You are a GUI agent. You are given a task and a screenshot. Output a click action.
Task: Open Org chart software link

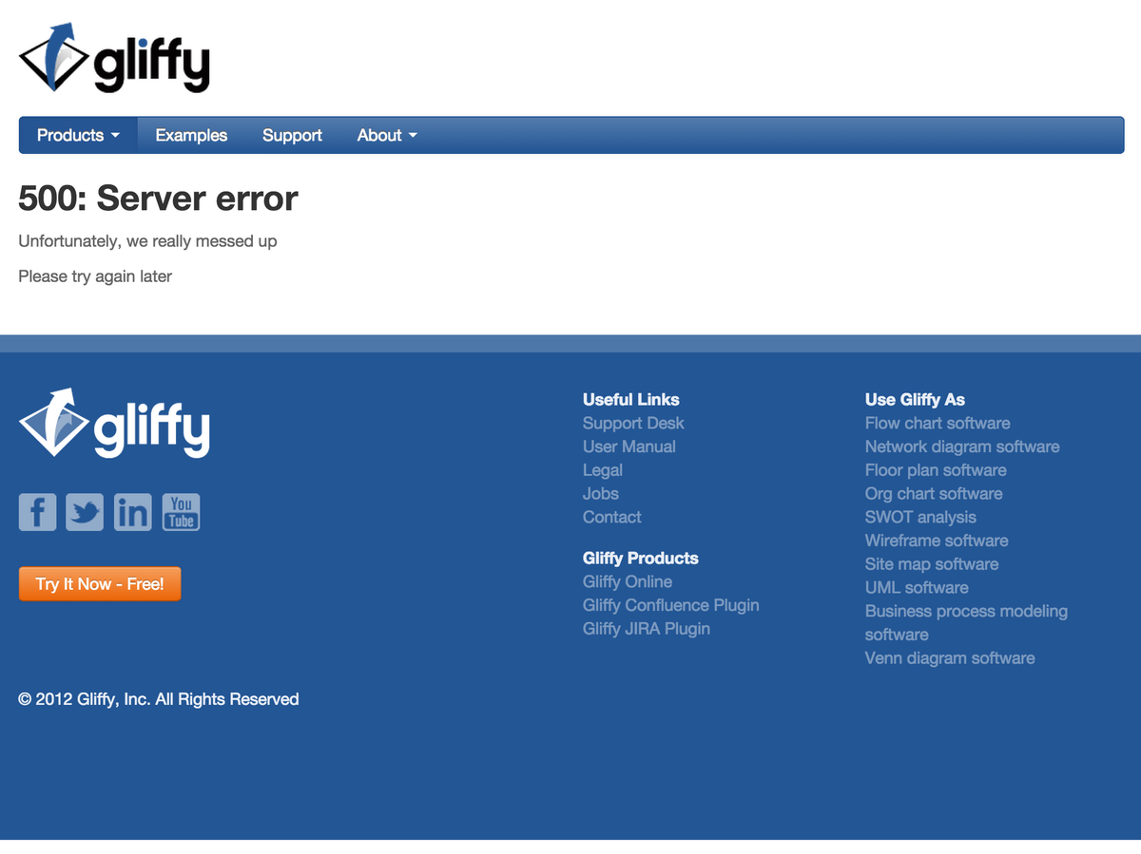click(x=934, y=493)
